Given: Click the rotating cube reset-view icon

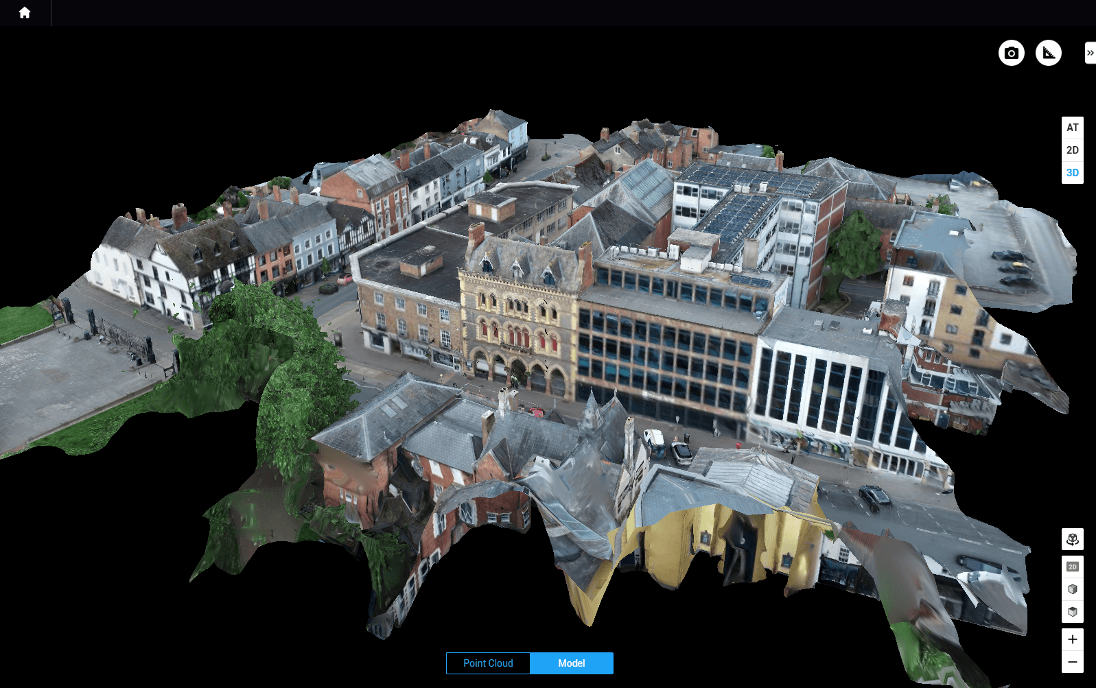Looking at the screenshot, I should click(1072, 539).
